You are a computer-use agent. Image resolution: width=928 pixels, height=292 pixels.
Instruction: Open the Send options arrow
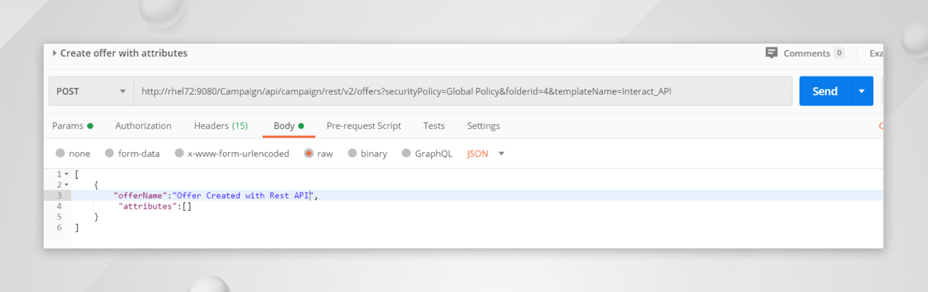862,91
